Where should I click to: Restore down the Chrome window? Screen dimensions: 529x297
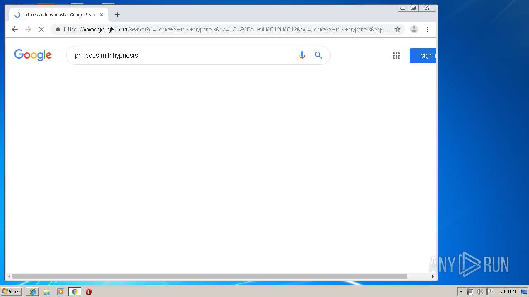click(413, 8)
